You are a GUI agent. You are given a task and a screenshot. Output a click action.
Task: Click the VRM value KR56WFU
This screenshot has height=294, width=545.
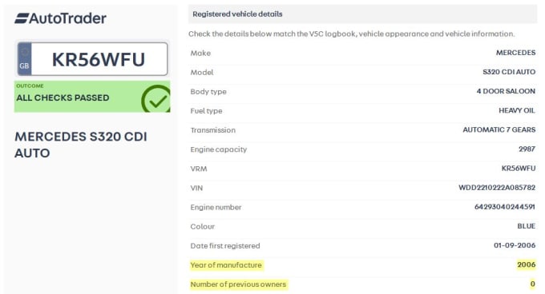pyautogui.click(x=519, y=169)
